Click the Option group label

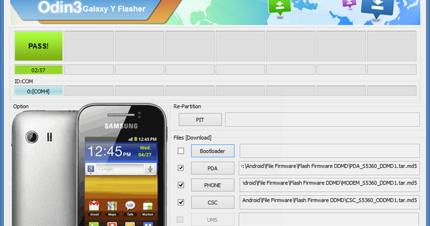coord(21,106)
